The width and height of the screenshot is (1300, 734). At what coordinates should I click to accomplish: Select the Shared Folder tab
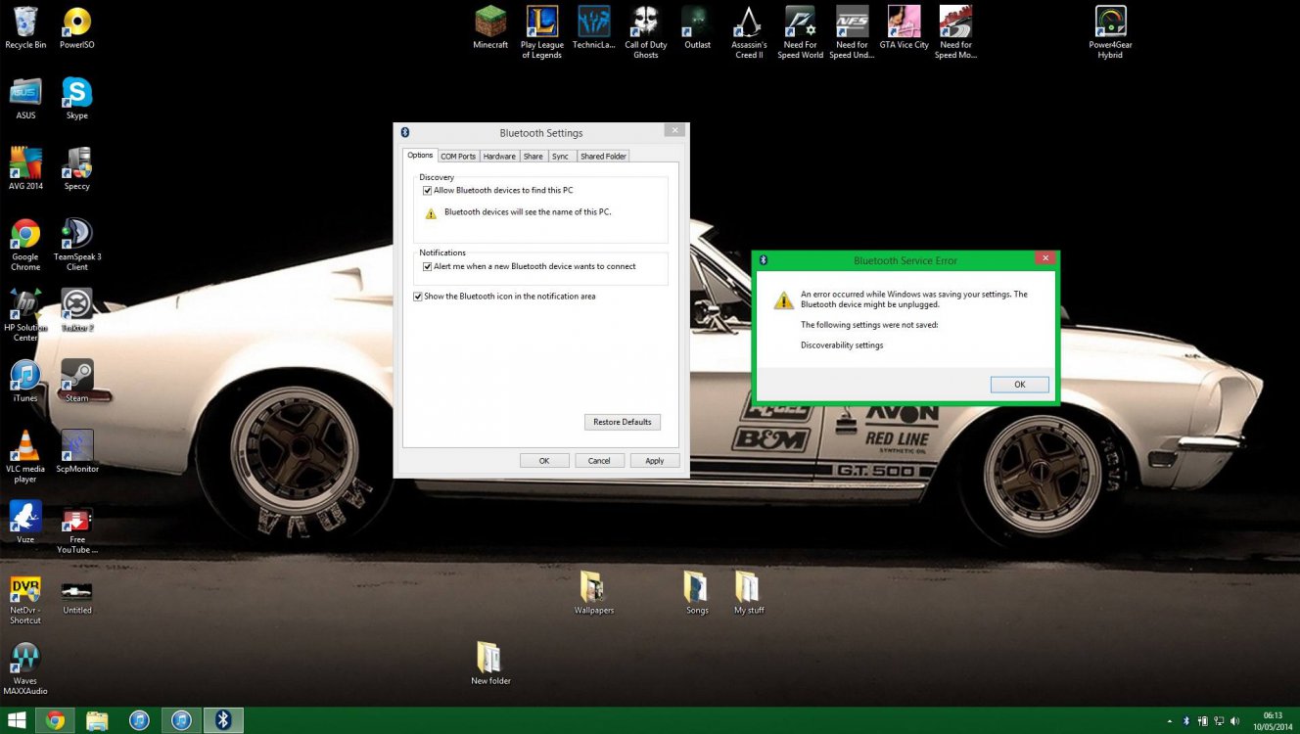coord(603,157)
